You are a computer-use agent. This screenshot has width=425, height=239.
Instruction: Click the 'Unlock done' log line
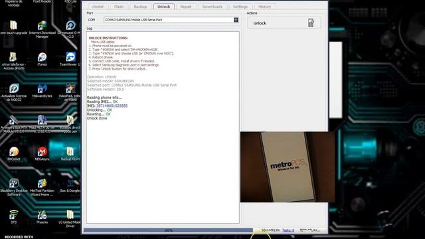97,118
